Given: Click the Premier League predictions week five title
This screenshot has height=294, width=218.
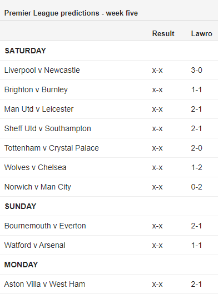Looking at the screenshot, I should click(71, 13).
